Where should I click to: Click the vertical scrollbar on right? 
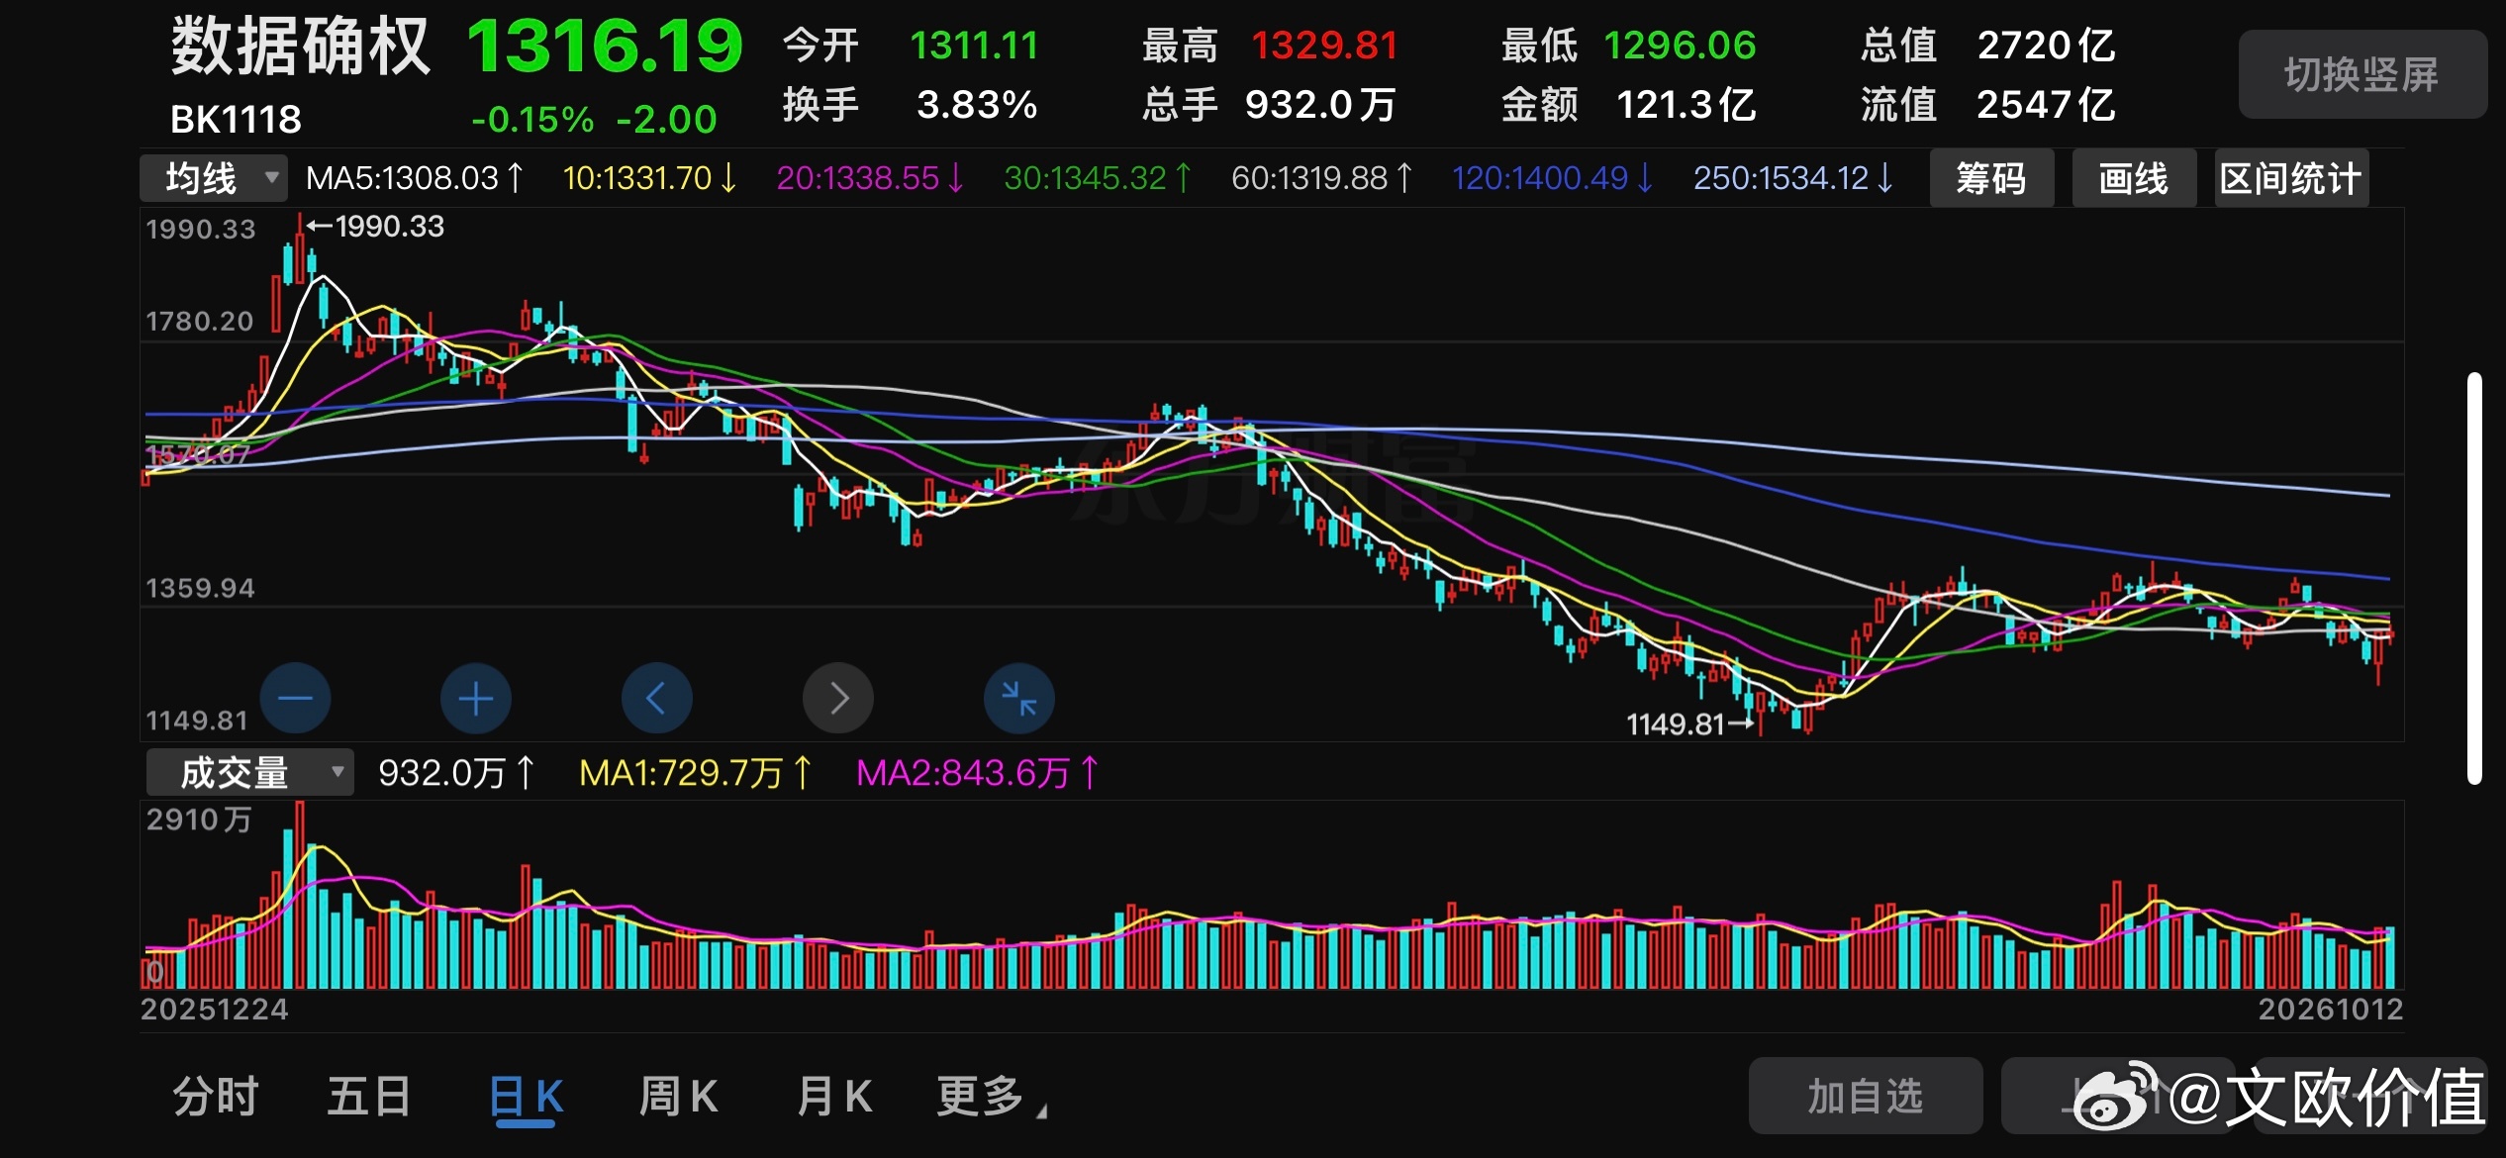(x=2474, y=578)
